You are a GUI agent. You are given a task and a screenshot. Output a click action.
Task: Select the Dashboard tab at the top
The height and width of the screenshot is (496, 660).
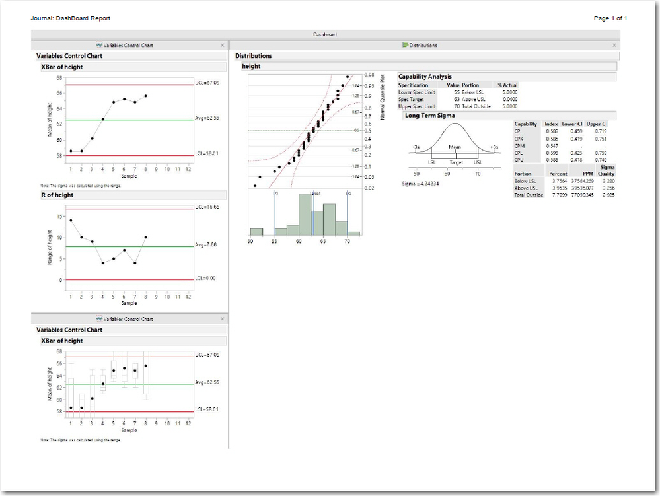[x=324, y=34]
